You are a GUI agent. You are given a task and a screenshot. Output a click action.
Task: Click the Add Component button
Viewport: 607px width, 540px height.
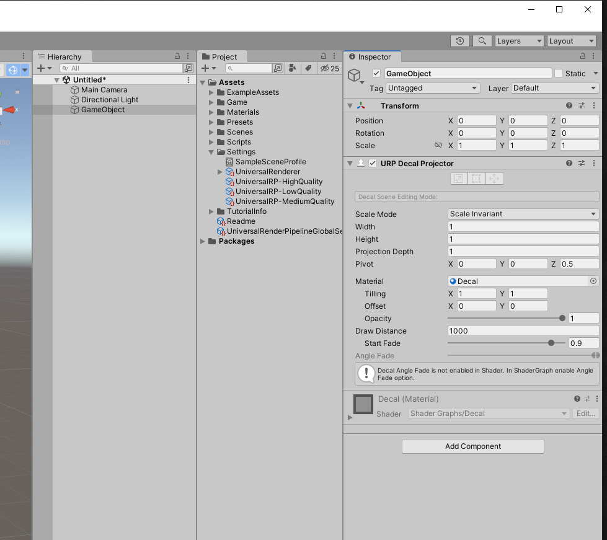point(472,446)
